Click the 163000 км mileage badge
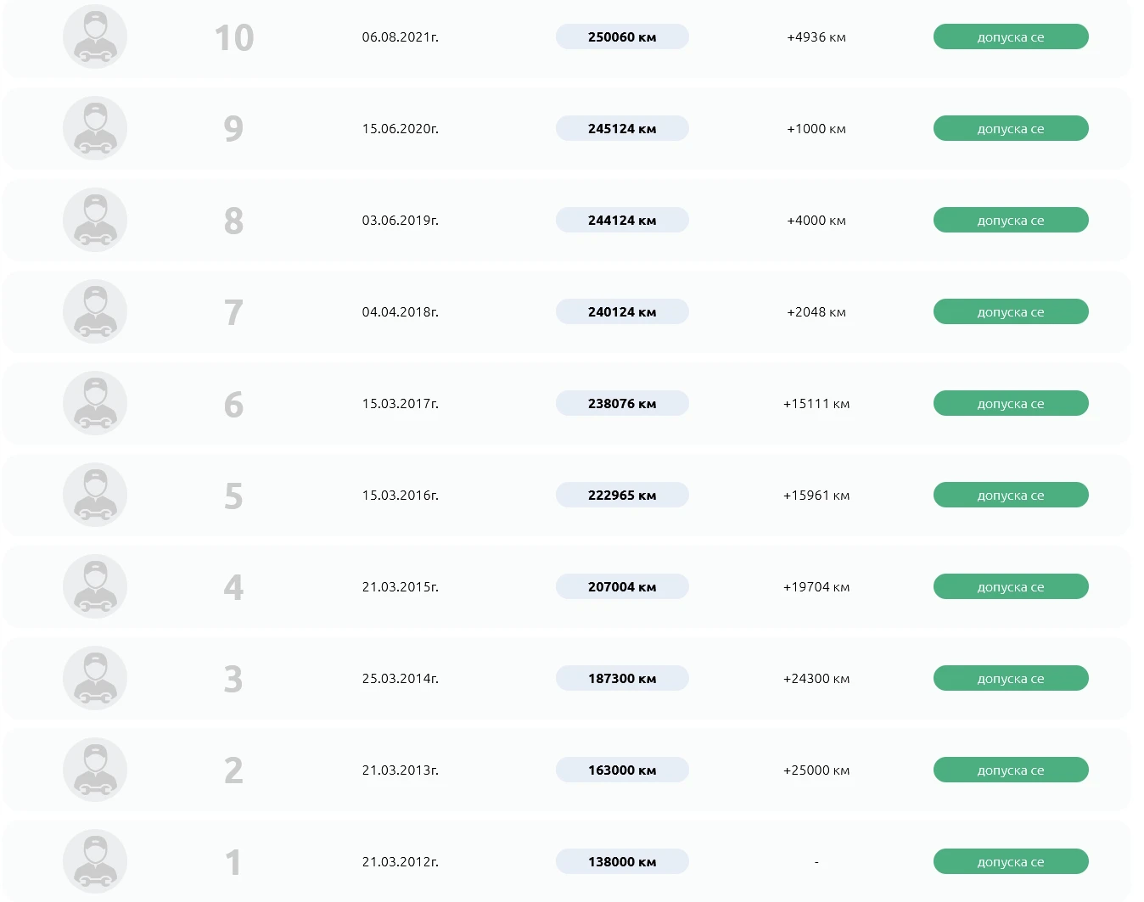Viewport: 1144px width, 902px height. [x=622, y=770]
